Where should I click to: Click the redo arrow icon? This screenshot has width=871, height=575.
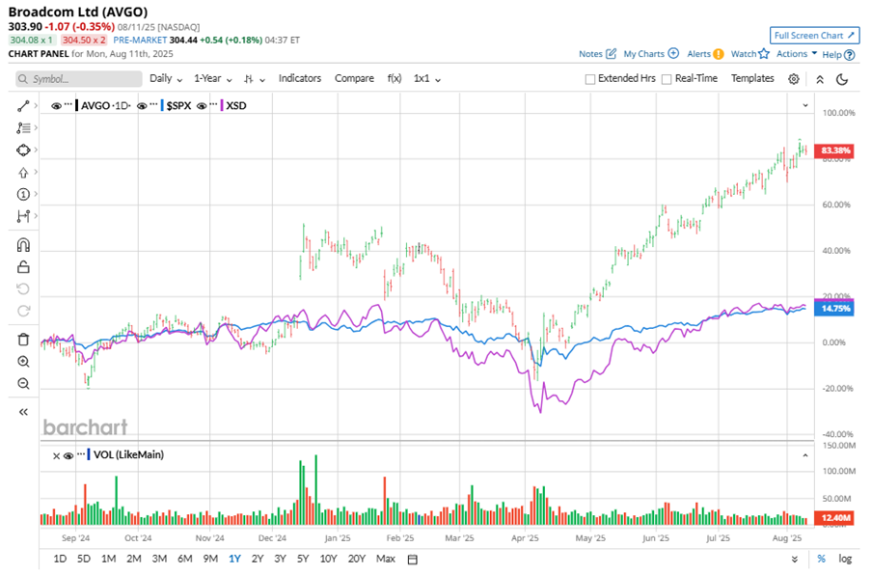point(23,311)
